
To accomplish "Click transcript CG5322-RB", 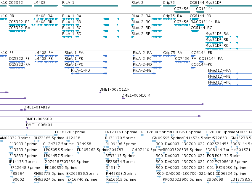I will (x=20, y=25).
